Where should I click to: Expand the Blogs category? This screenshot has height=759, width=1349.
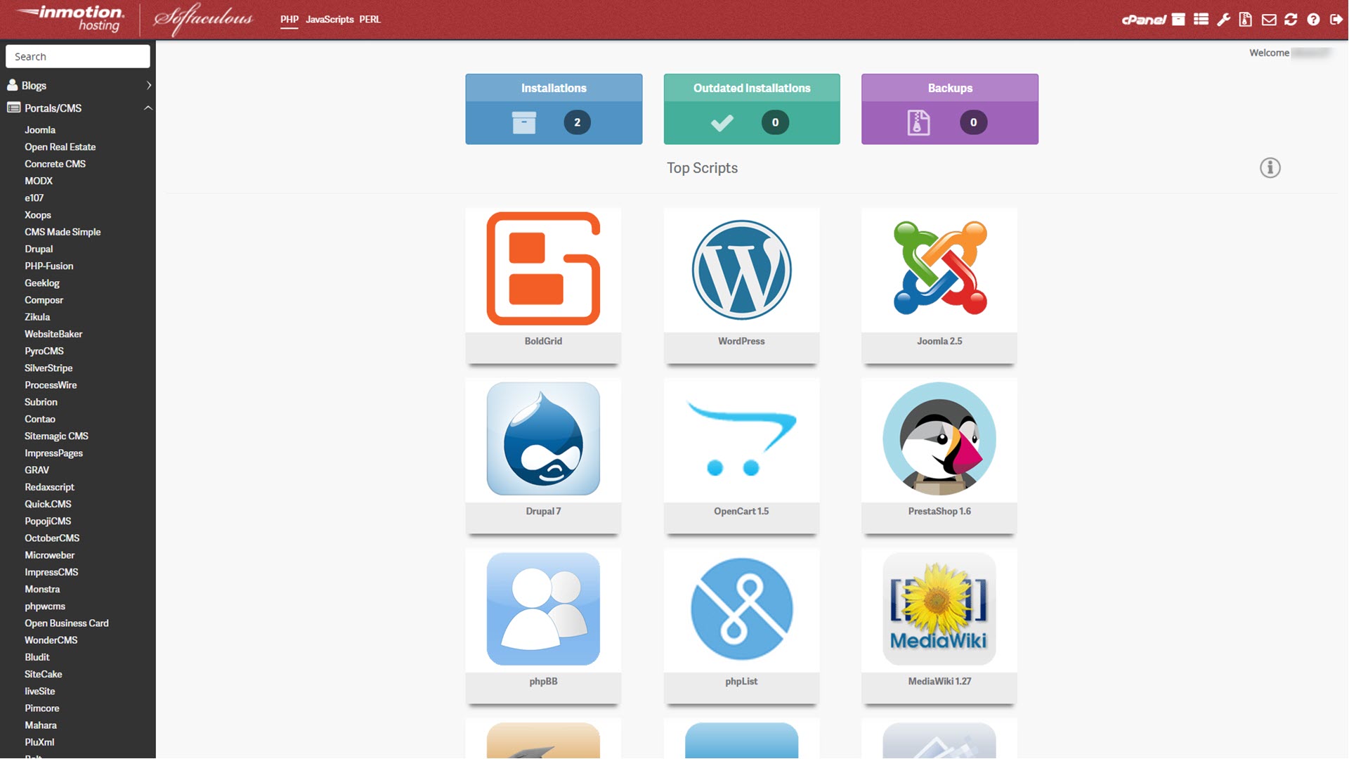(78, 85)
